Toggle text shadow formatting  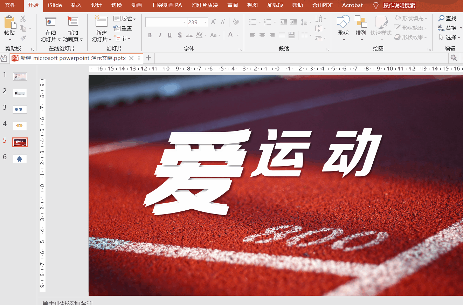point(180,35)
